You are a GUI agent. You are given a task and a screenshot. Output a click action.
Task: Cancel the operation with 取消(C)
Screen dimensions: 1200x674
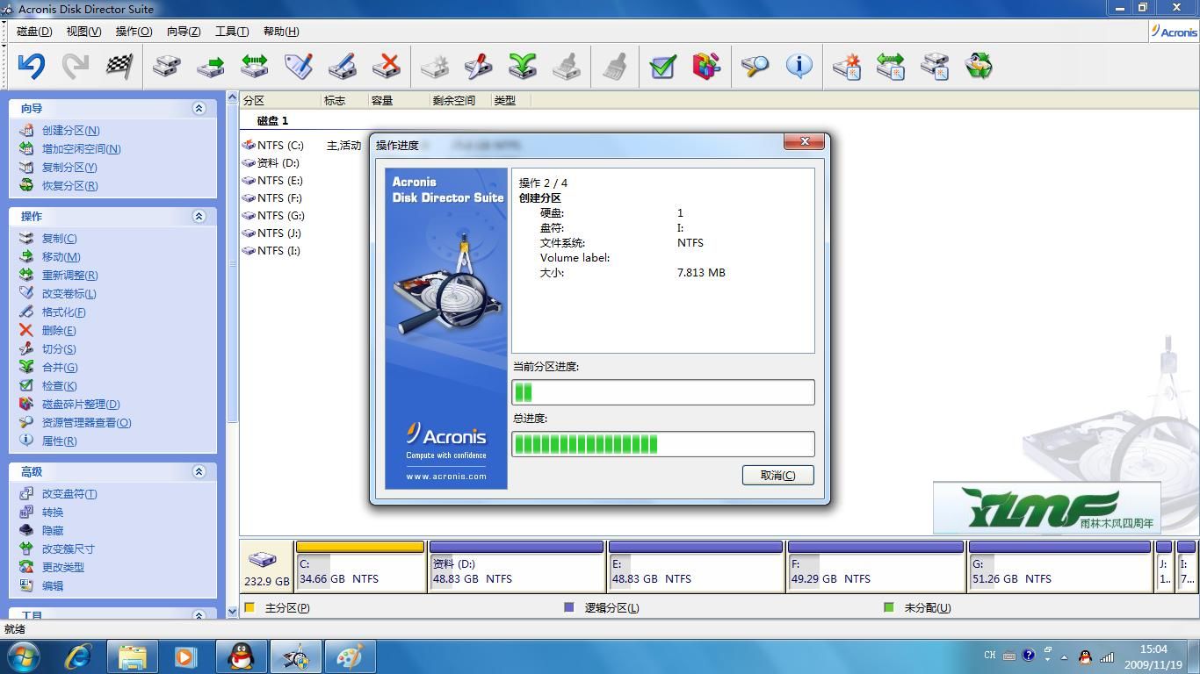pyautogui.click(x=777, y=475)
